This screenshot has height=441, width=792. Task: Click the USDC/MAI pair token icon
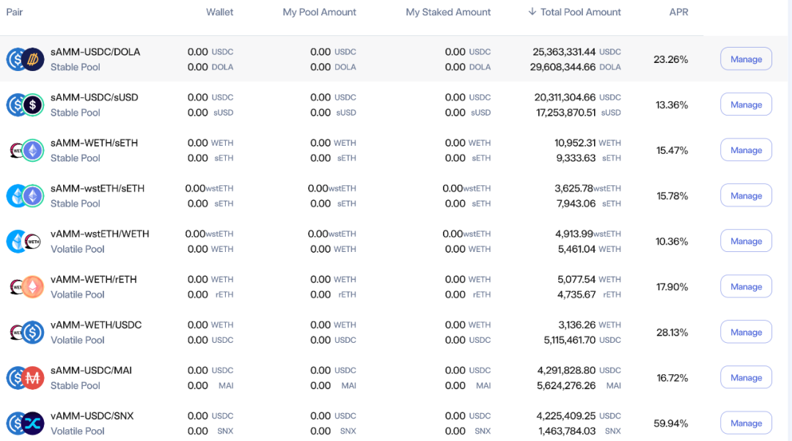click(25, 378)
